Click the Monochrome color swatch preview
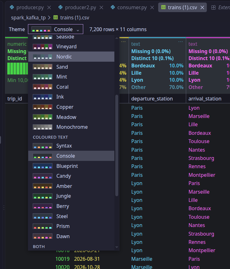Image resolution: width=230 pixels, height=269 pixels. [x=43, y=127]
